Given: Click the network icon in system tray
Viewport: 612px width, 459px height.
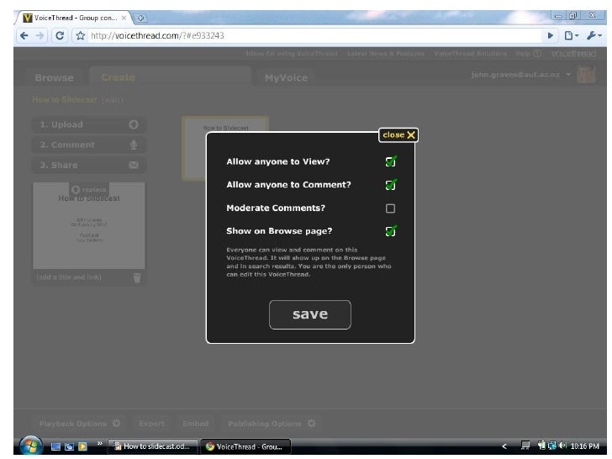Looking at the screenshot, I should [x=552, y=446].
